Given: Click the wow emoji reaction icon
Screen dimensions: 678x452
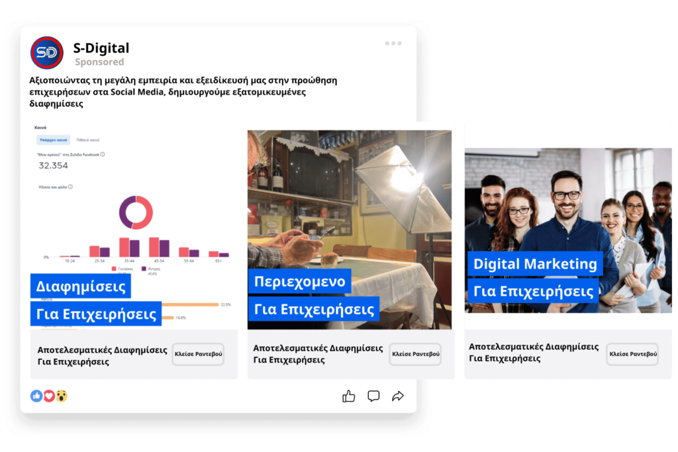Looking at the screenshot, I should 62,396.
